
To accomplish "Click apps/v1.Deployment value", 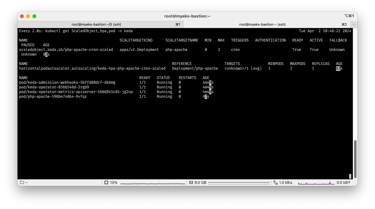I will coord(139,50).
